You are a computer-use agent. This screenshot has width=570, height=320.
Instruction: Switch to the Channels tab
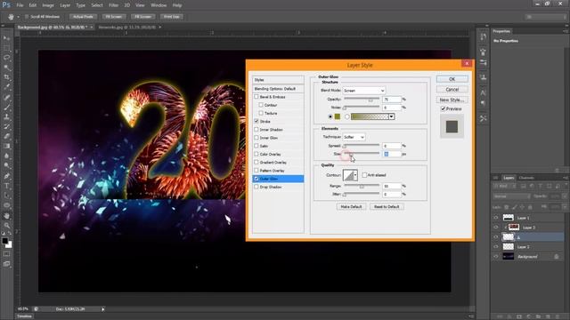pyautogui.click(x=526, y=178)
